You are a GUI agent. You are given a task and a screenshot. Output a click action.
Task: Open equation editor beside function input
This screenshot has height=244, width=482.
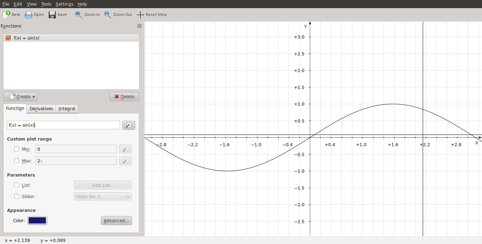(x=128, y=125)
